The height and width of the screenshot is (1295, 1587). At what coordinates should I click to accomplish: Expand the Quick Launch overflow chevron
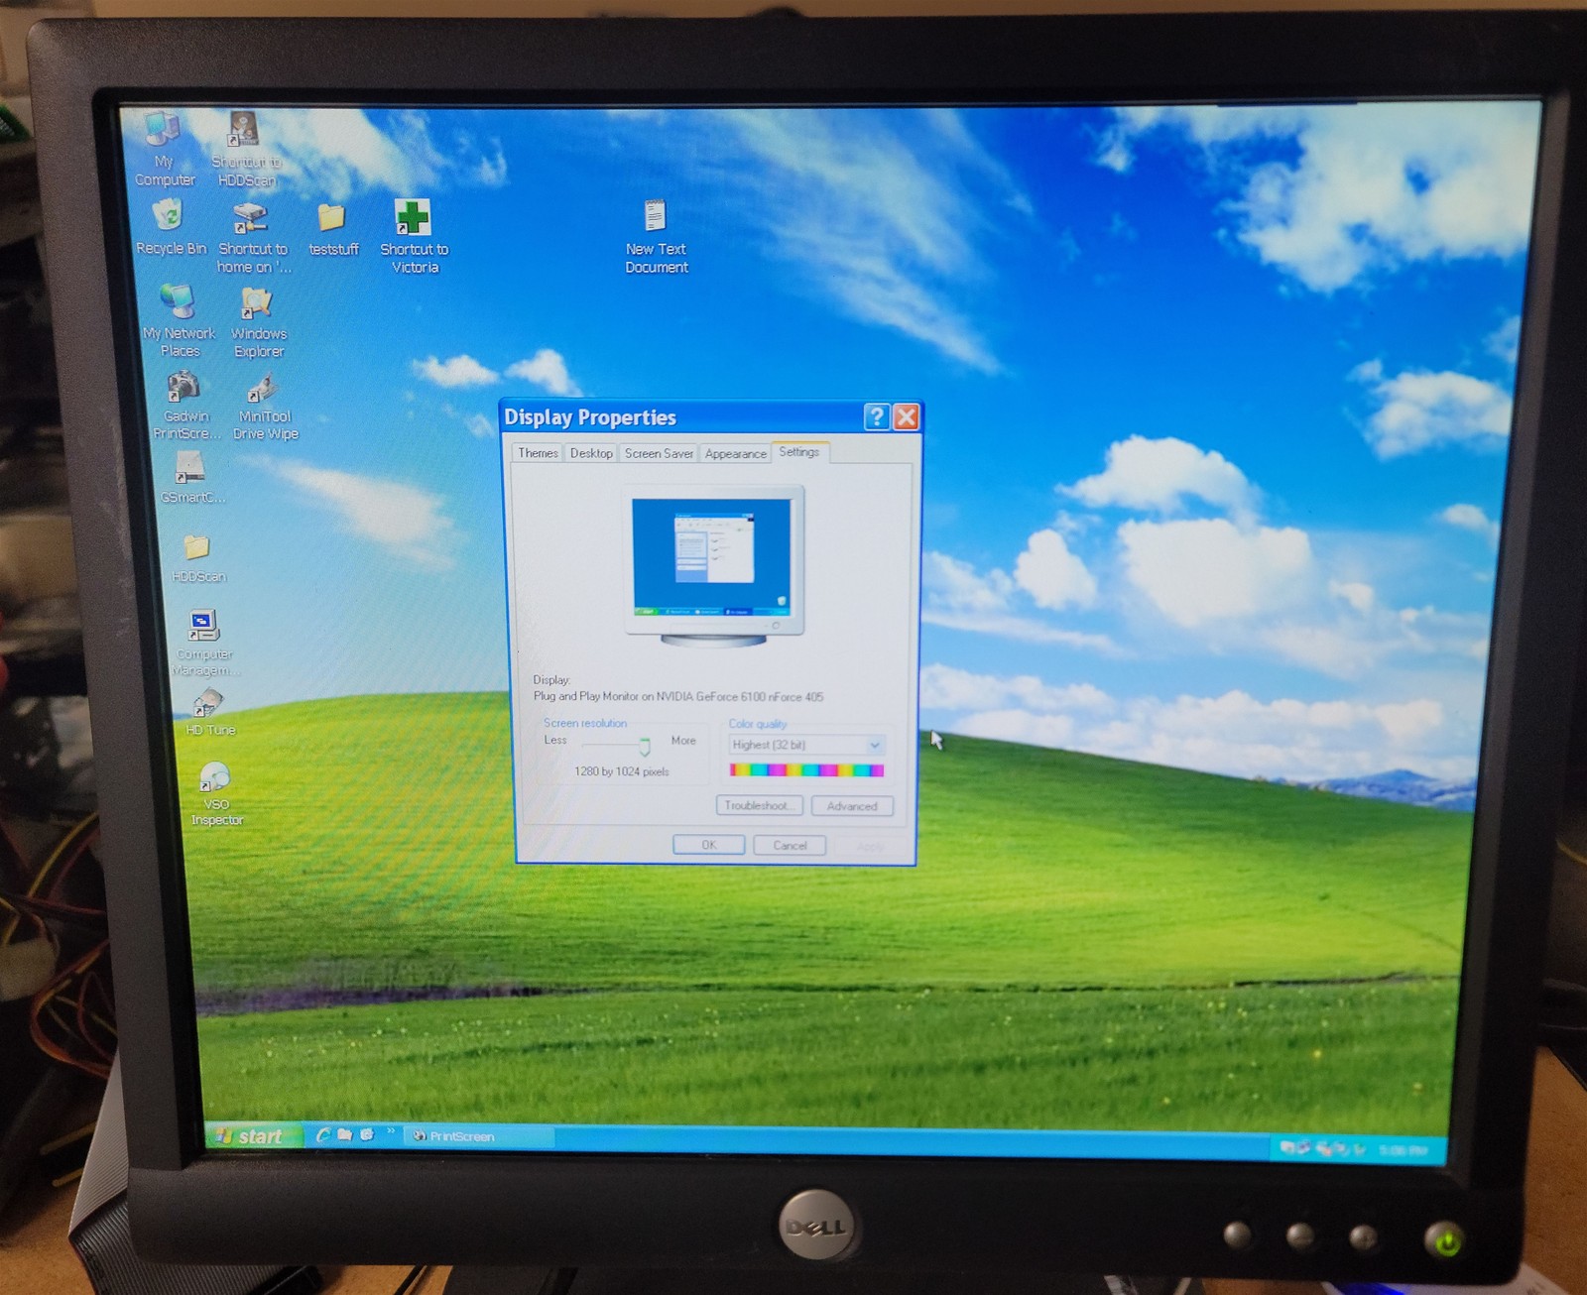point(391,1131)
